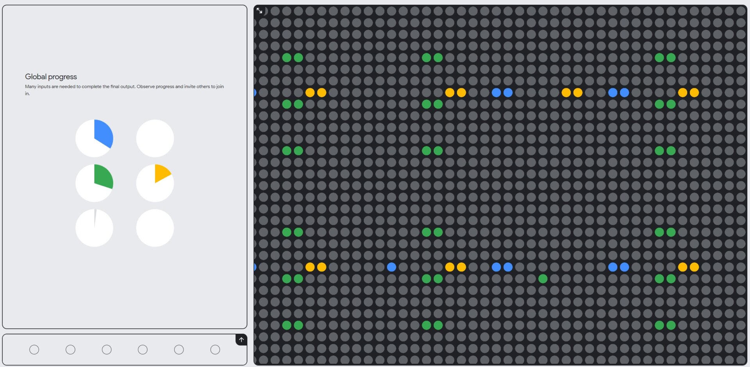
Task: Click the empty pie chart in the bottom-right
Action: pos(155,228)
